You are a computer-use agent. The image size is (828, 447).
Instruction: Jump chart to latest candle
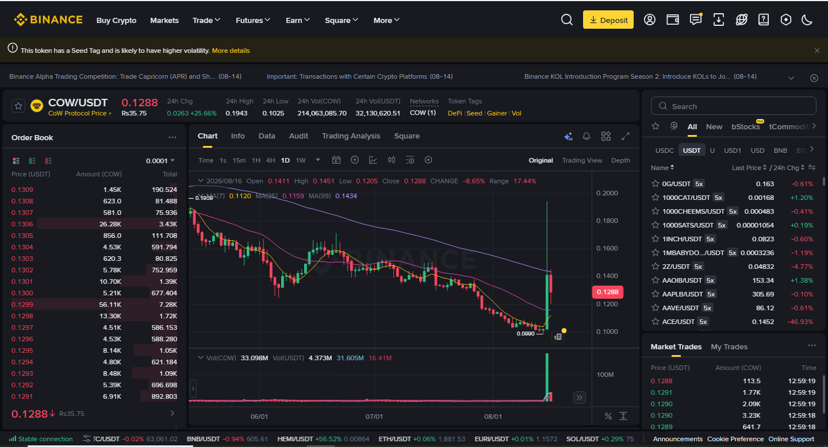click(x=580, y=398)
